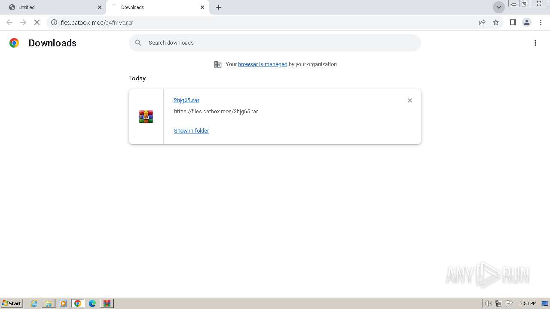The height and width of the screenshot is (309, 550).
Task: Select the Downloads tab
Action: (x=157, y=7)
